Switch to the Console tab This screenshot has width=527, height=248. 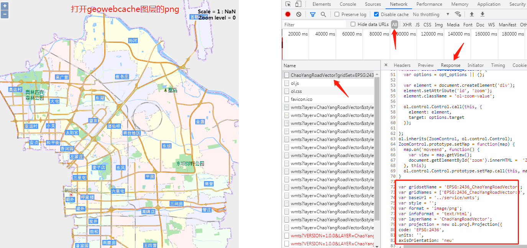point(347,4)
